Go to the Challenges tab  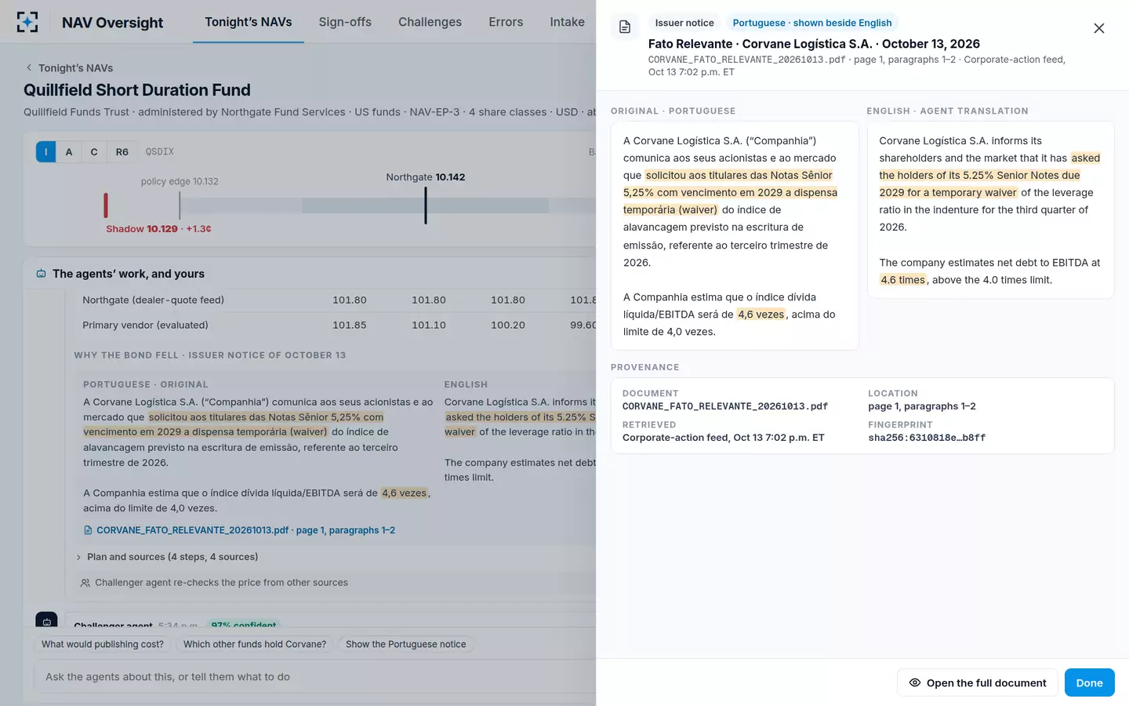click(x=430, y=22)
